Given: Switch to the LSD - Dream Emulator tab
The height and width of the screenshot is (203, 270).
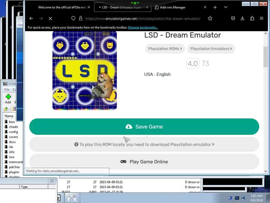Looking at the screenshot, I should [x=123, y=7].
